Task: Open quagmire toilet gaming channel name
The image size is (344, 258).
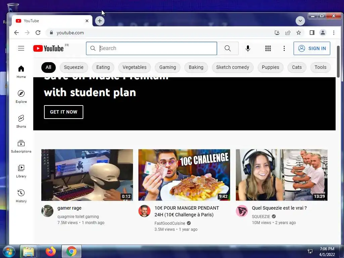Action: (x=78, y=217)
